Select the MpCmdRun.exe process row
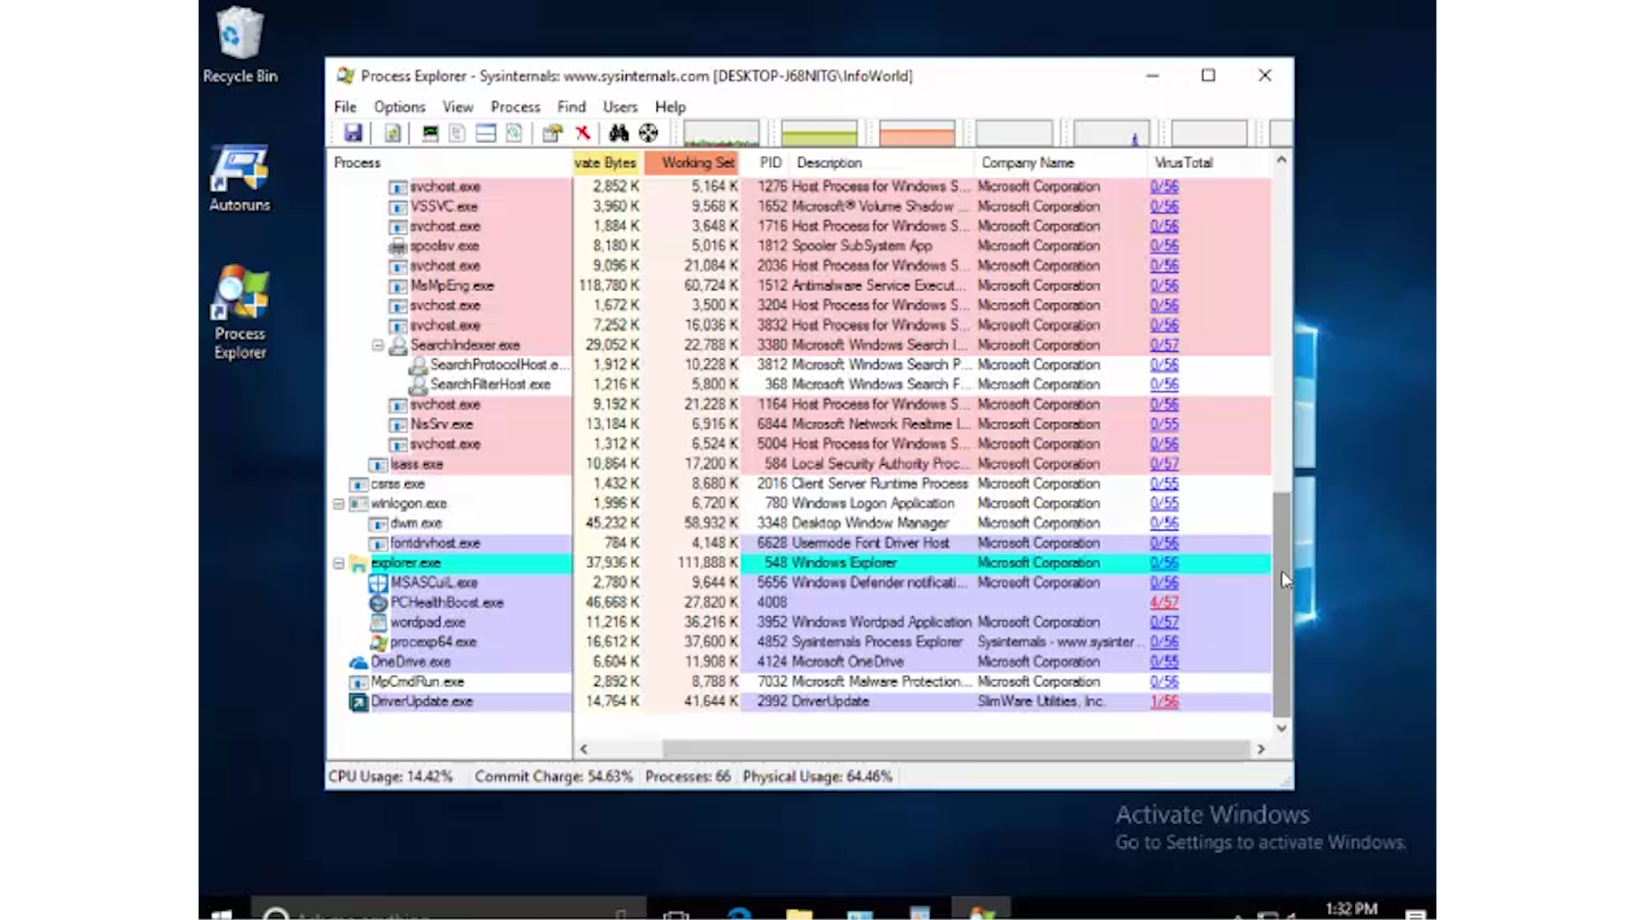 click(x=799, y=682)
